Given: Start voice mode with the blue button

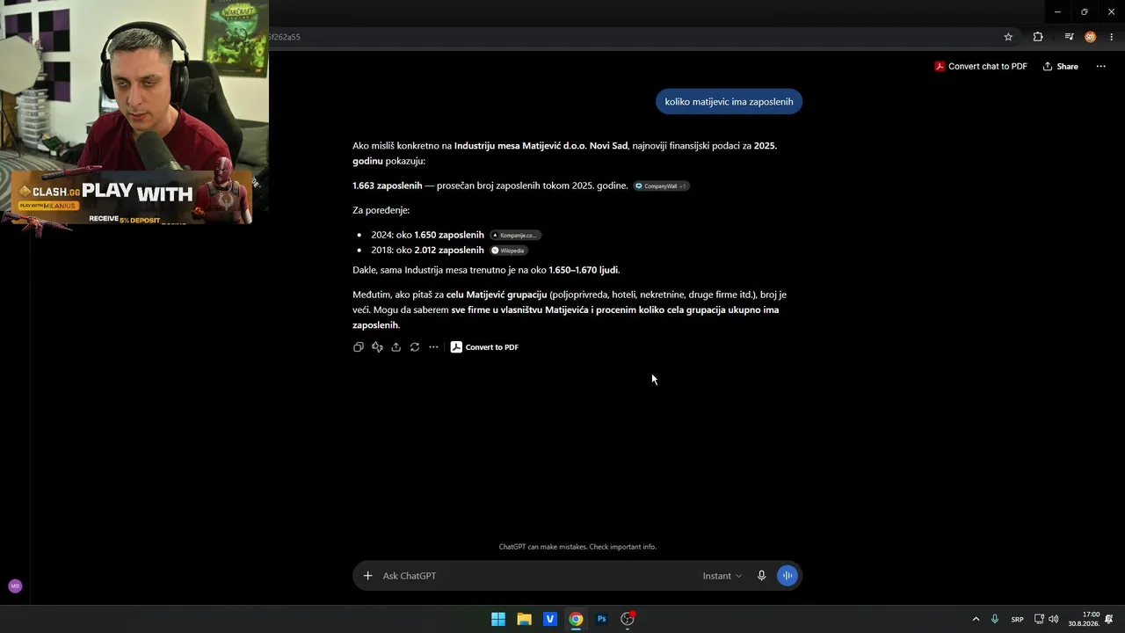Looking at the screenshot, I should pos(787,576).
